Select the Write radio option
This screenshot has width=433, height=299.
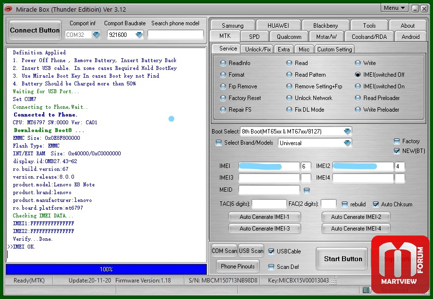(358, 63)
